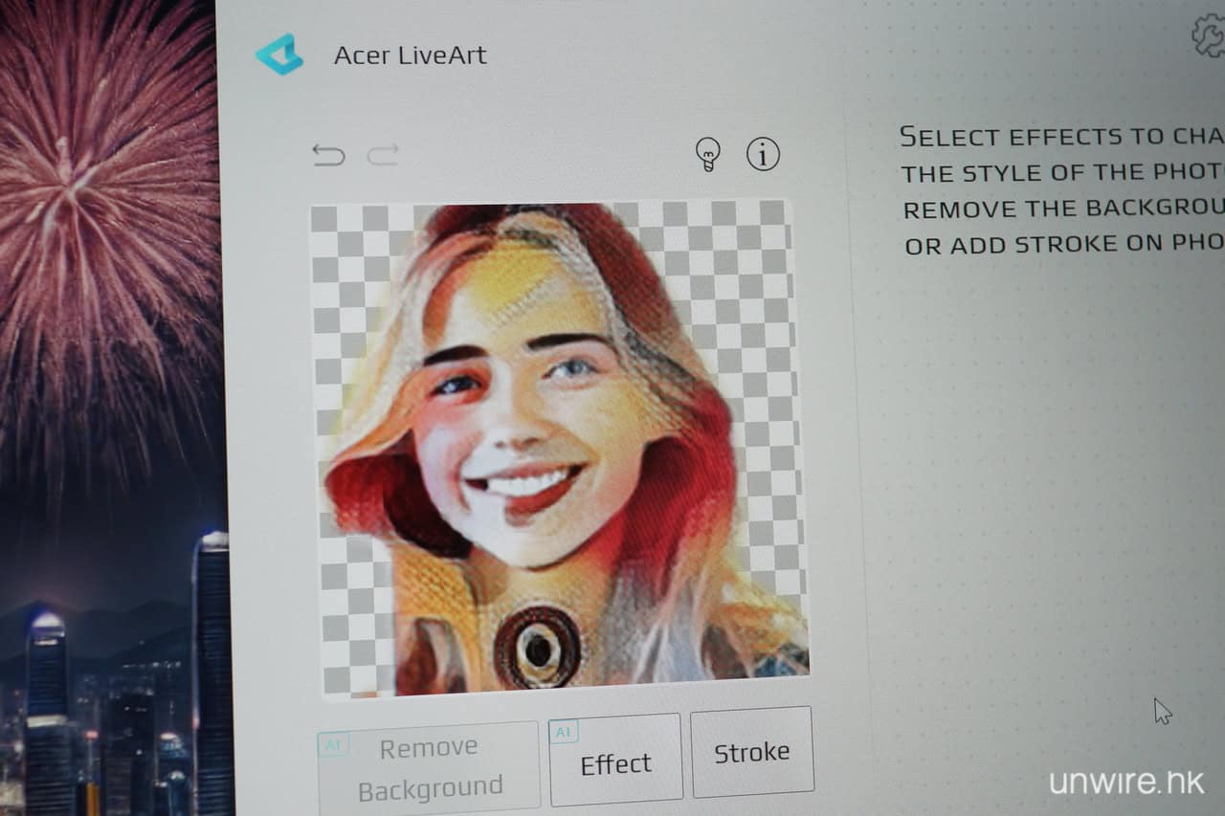Open tips via the lightbulb icon
The height and width of the screenshot is (816, 1225).
point(707,153)
